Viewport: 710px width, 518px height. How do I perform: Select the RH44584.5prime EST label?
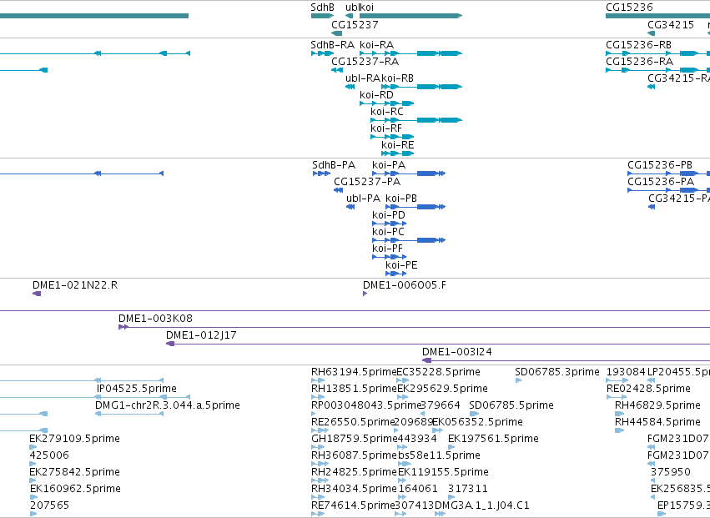[657, 422]
